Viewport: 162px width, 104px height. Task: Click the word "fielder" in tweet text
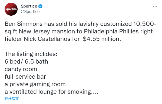pyautogui.click(x=13, y=39)
